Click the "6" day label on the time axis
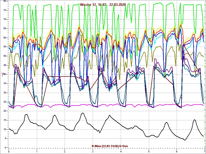The width and height of the screenshot is (206, 154). 177,152
